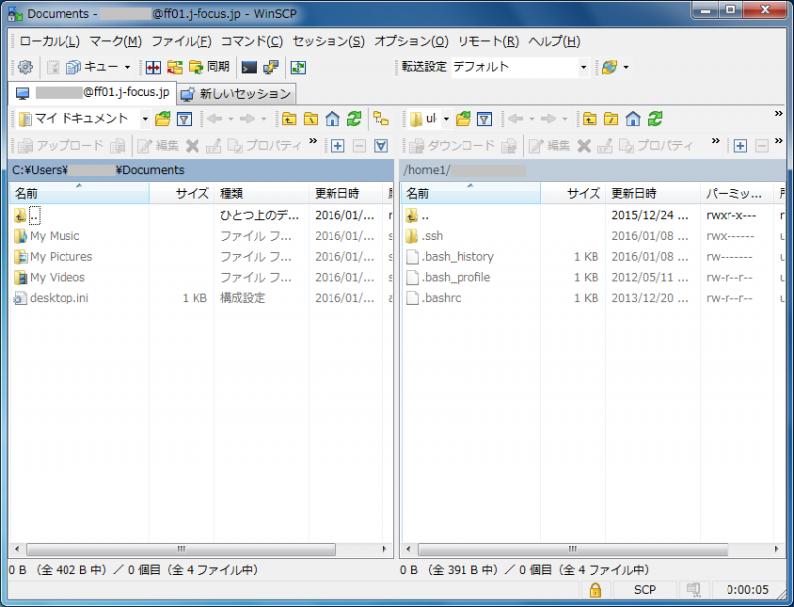Click the PuTTY session icon
The width and height of the screenshot is (794, 607).
pyautogui.click(x=270, y=67)
